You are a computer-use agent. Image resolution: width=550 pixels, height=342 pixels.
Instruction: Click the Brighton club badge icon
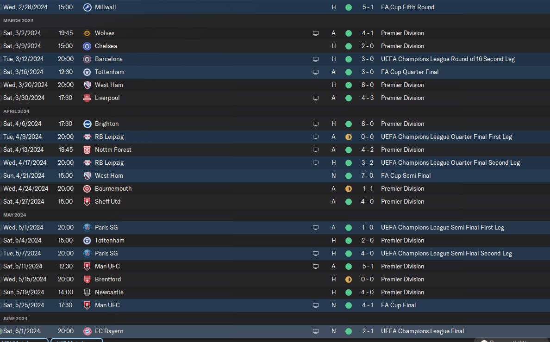tap(87, 124)
